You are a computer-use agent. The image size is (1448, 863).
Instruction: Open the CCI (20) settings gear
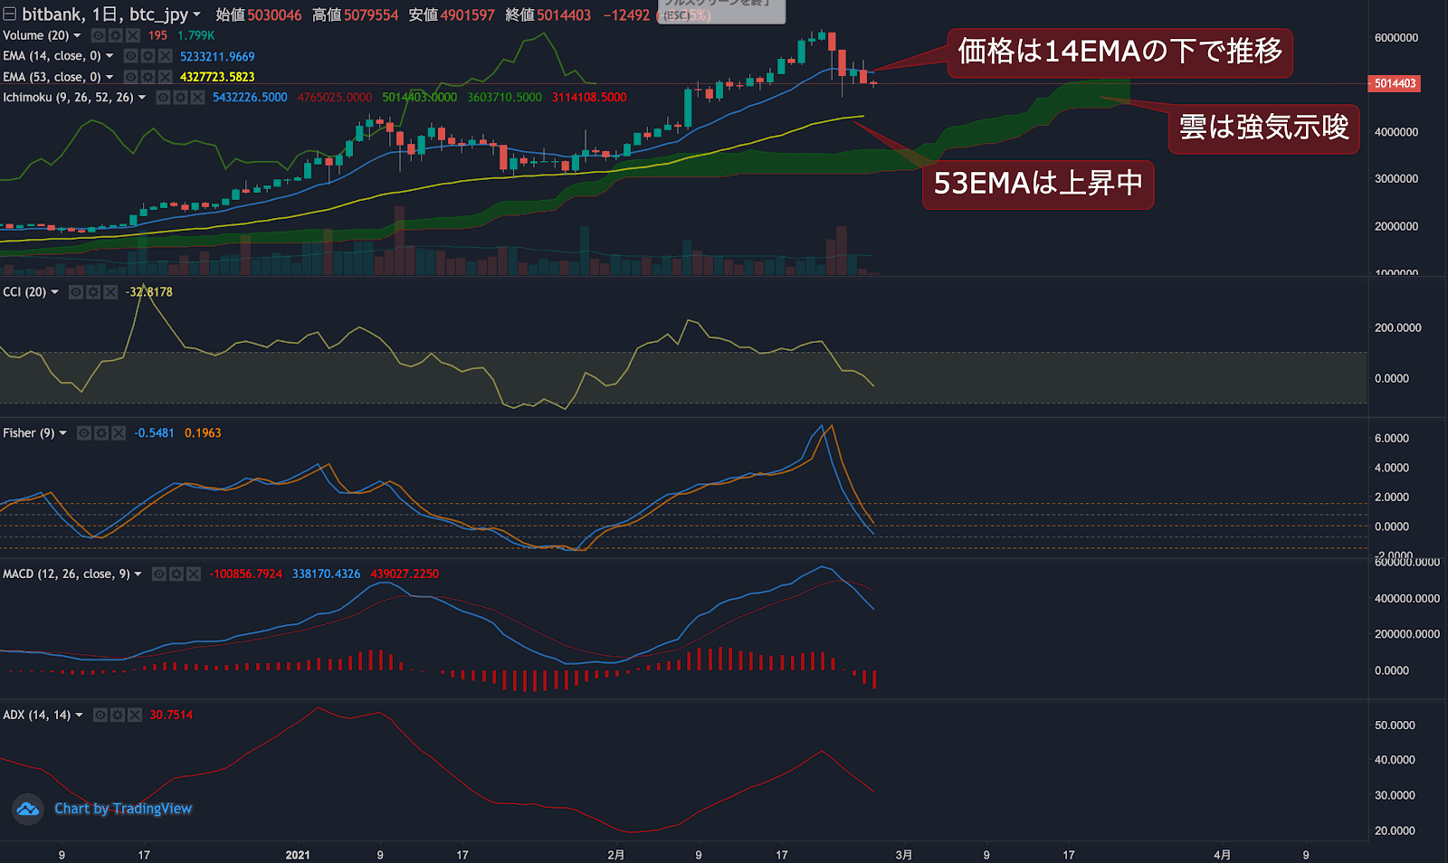[93, 291]
